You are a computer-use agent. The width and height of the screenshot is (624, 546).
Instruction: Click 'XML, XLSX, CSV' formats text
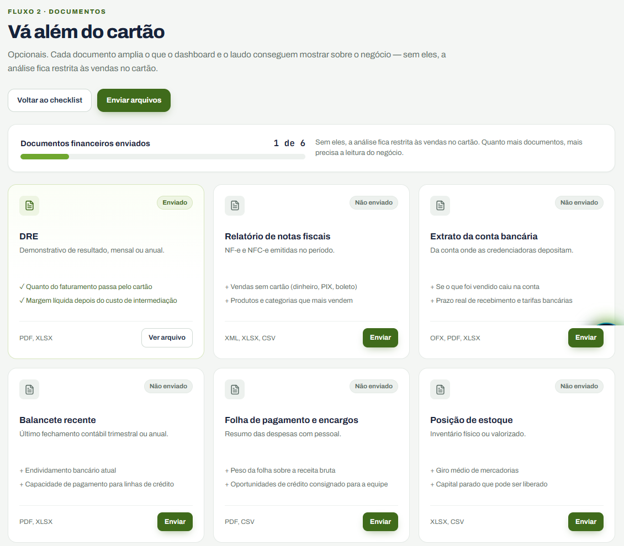click(250, 338)
